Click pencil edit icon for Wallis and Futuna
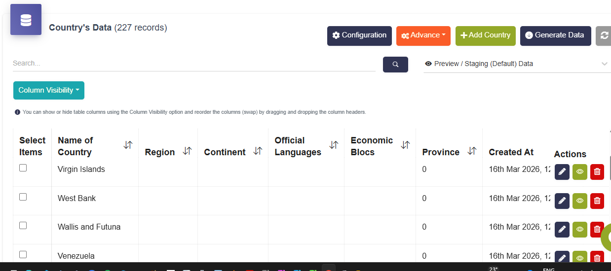Screen dimensions: 611x271 [562, 229]
